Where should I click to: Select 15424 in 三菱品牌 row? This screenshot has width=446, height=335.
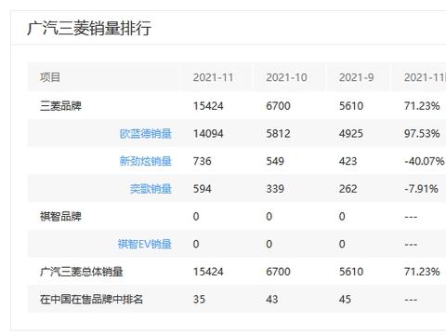point(208,106)
